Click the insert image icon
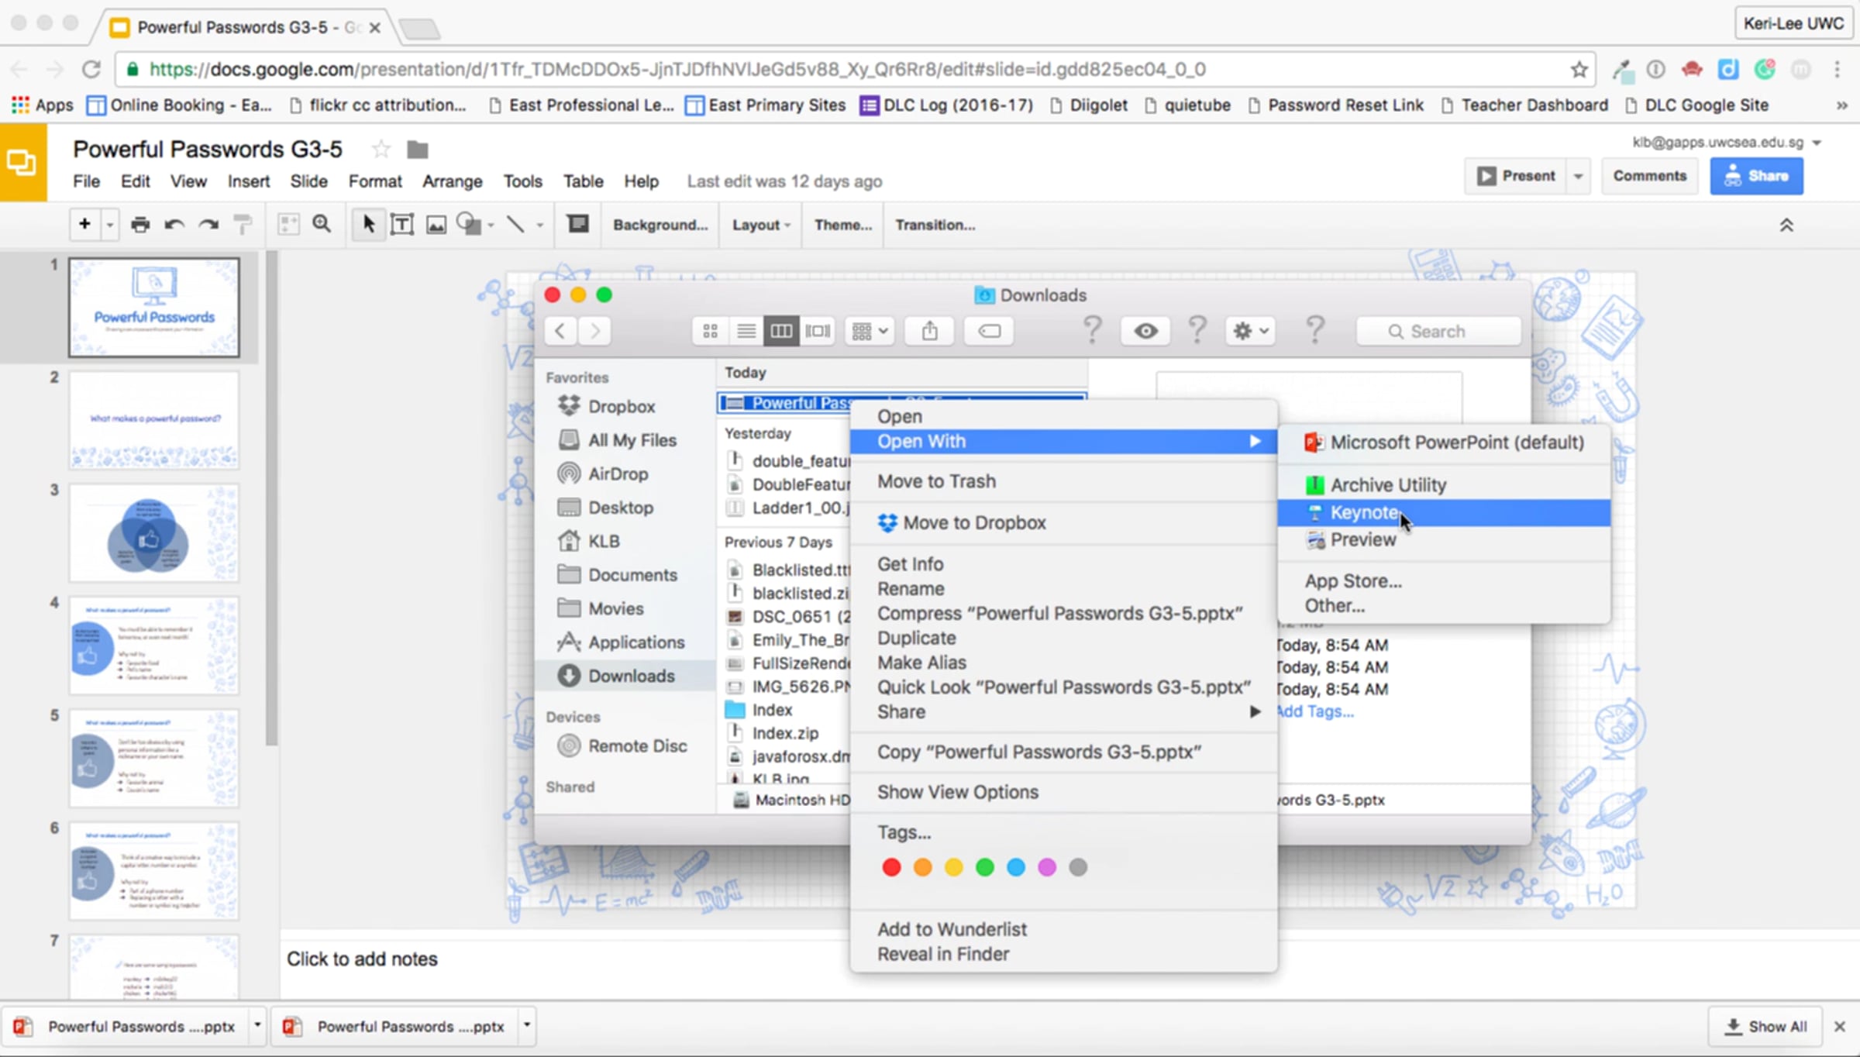Viewport: 1860px width, 1057px height. (x=436, y=225)
